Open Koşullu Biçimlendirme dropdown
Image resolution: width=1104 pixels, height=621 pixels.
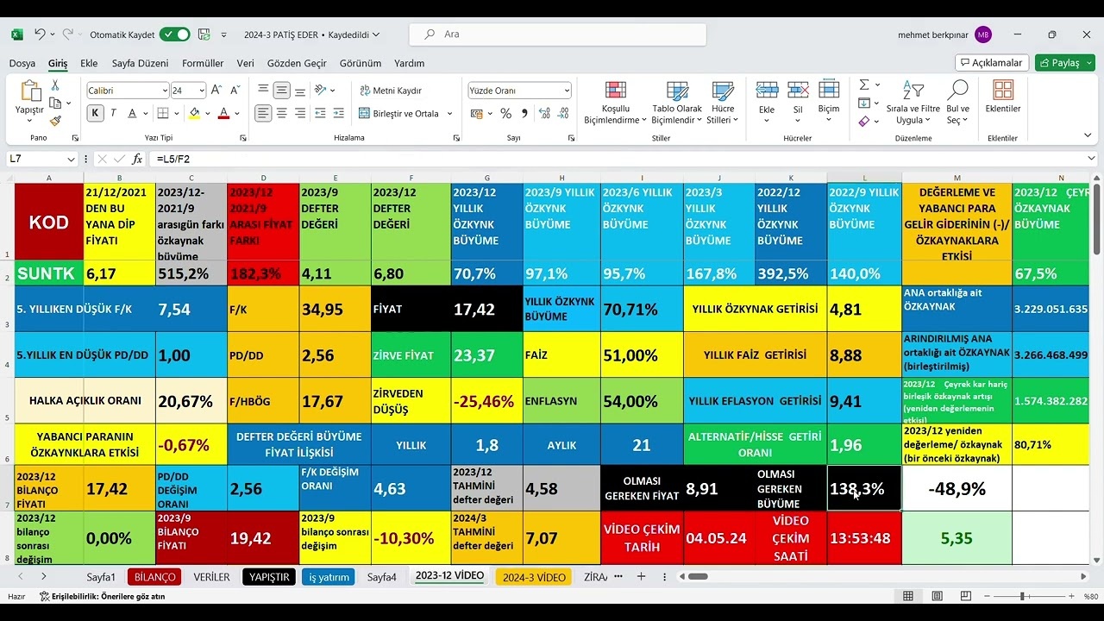click(x=615, y=103)
